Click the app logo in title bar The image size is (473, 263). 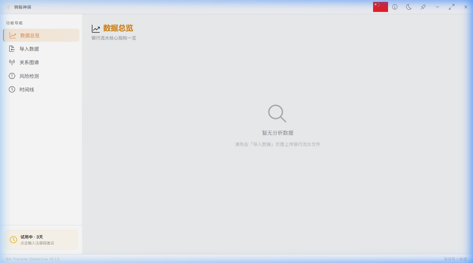(9, 7)
